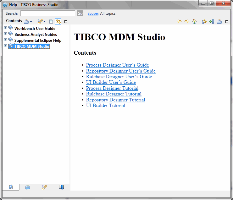Image resolution: width=233 pixels, height=200 pixels.
Task: Switch to the Bookmarks bottom tab
Action: pos(61,187)
